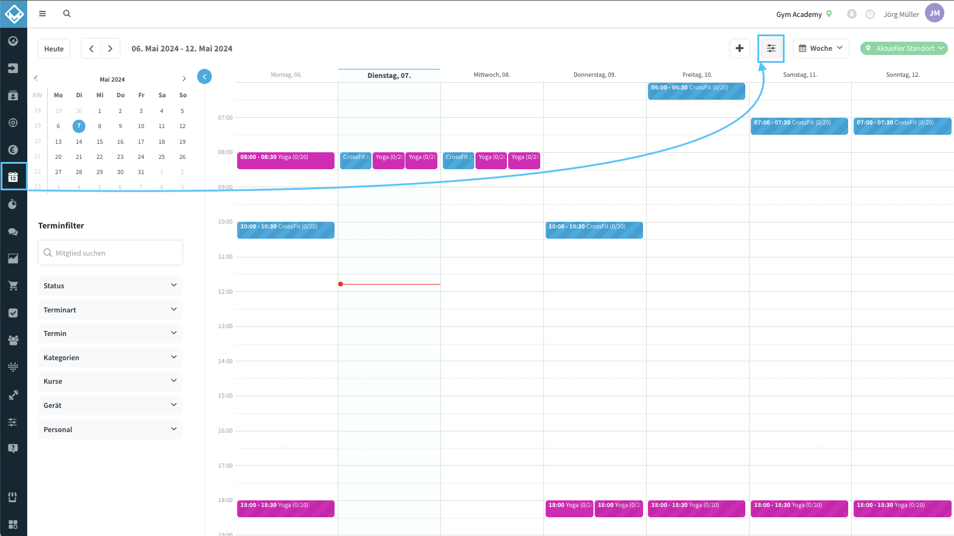
Task: Expand the Terminart filter
Action: tap(110, 310)
